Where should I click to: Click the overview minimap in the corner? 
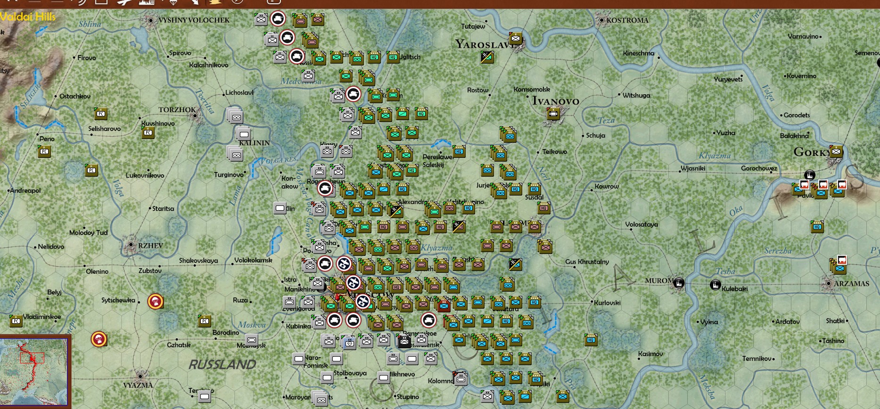[x=34, y=372]
